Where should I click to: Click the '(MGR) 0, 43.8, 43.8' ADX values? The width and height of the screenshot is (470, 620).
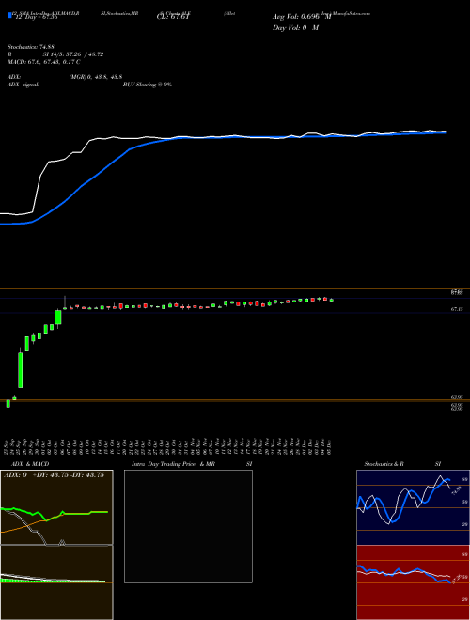(x=95, y=77)
